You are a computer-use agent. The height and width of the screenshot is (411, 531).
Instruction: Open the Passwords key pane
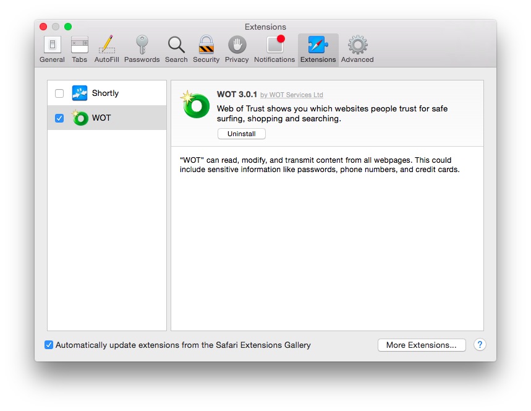pos(142,50)
